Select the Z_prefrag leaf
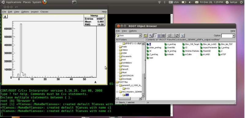The image size is (245, 118). click(x=152, y=54)
